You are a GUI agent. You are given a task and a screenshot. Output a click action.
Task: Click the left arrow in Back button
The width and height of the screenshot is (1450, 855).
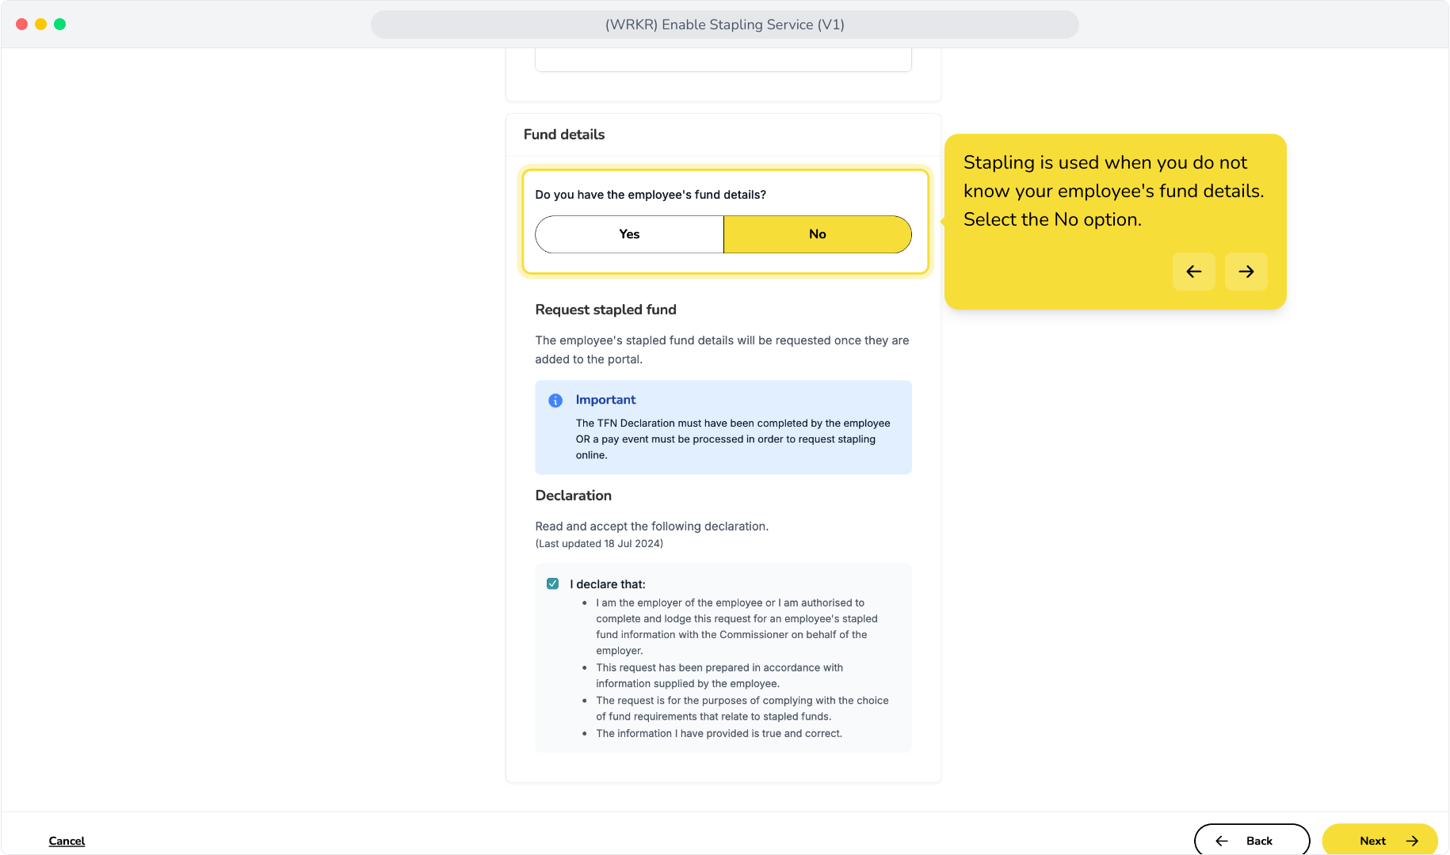point(1222,841)
